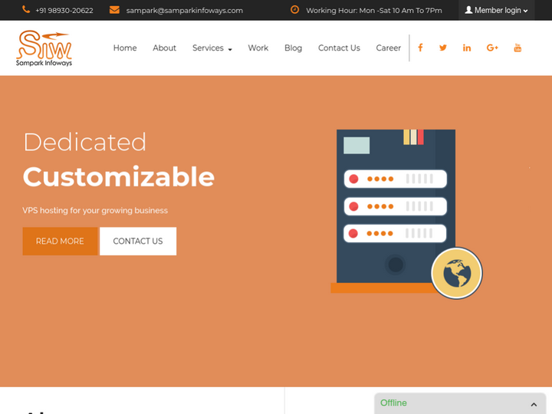Click the LinkedIn icon
Image resolution: width=552 pixels, height=414 pixels.
click(x=467, y=48)
